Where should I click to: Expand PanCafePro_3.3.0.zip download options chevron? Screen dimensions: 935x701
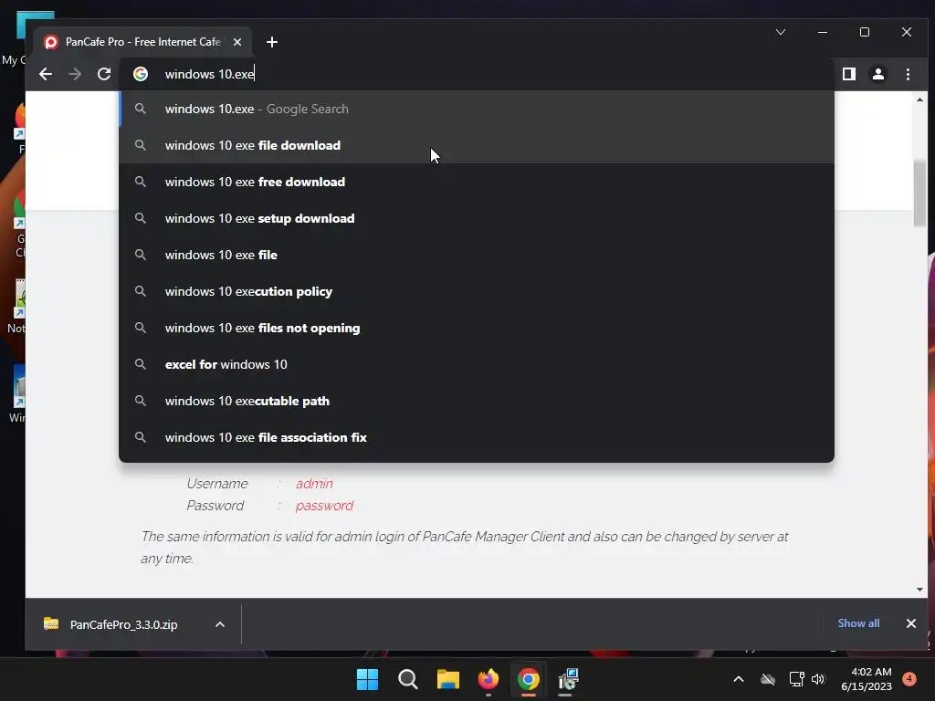point(220,624)
